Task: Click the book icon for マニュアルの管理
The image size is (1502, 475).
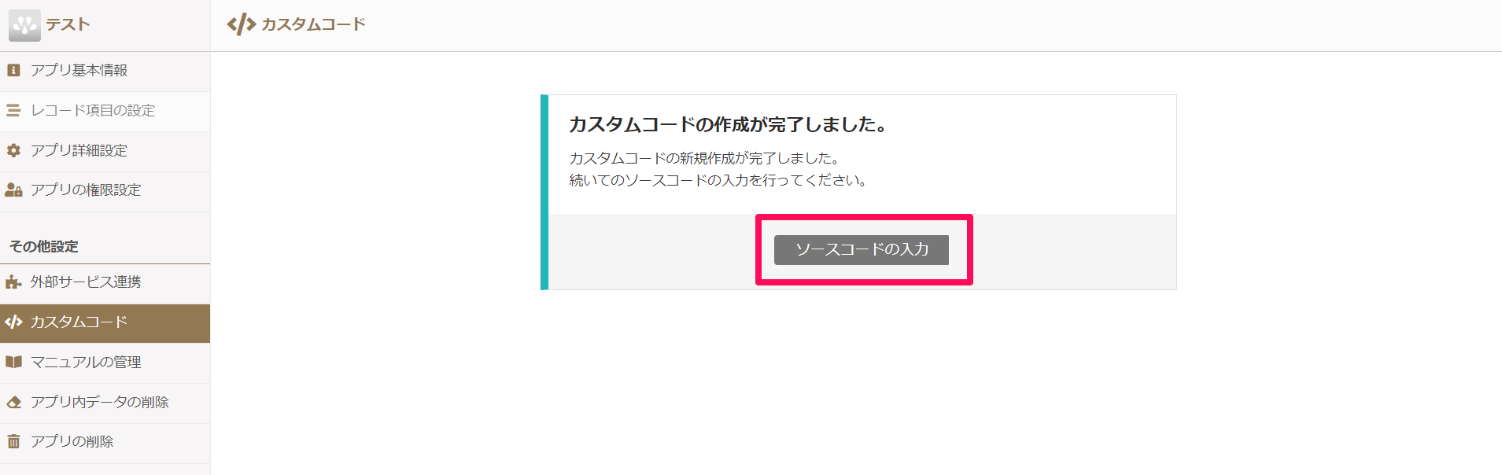Action: point(13,363)
